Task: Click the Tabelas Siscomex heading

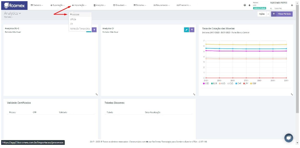Action: (x=115, y=103)
